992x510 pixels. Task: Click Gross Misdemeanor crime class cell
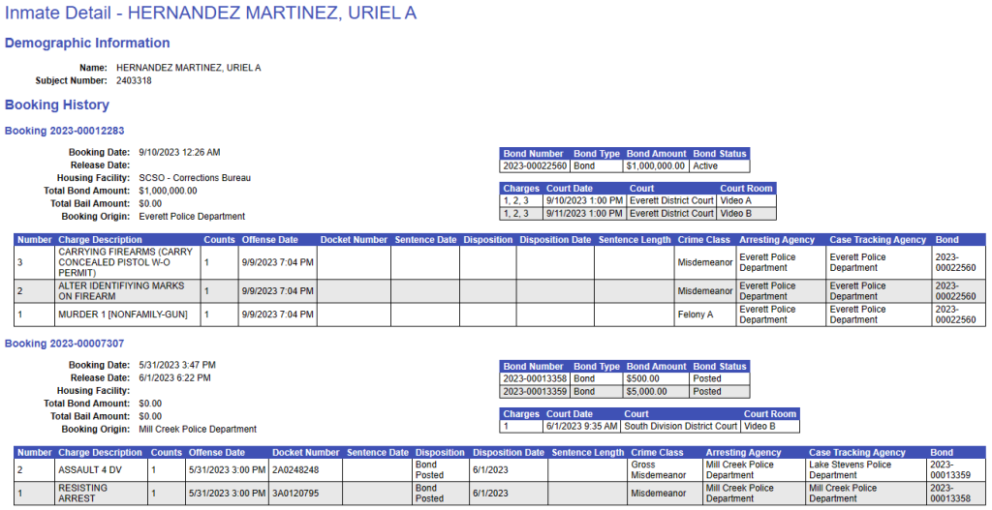coord(665,469)
